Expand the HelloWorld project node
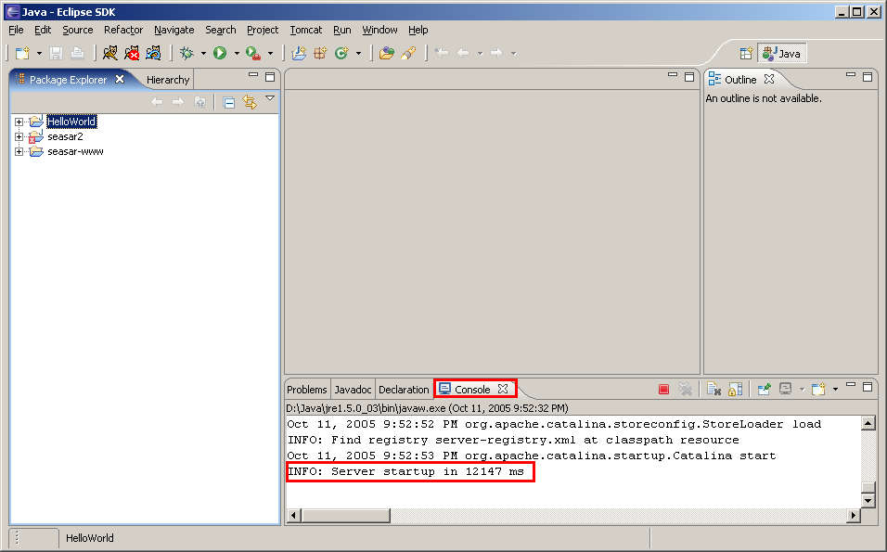The height and width of the screenshot is (552, 887). tap(19, 122)
